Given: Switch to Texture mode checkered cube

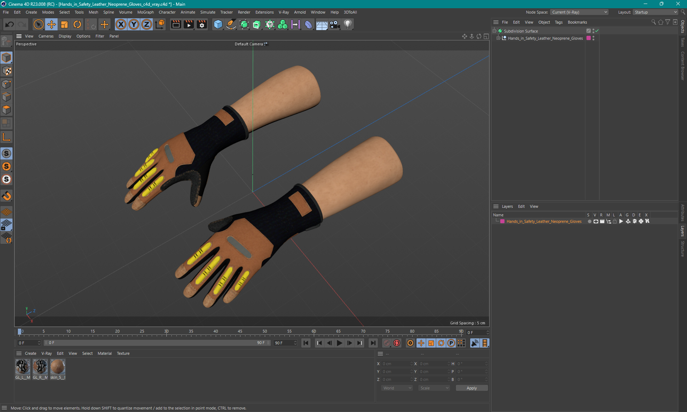Looking at the screenshot, I should pos(6,71).
